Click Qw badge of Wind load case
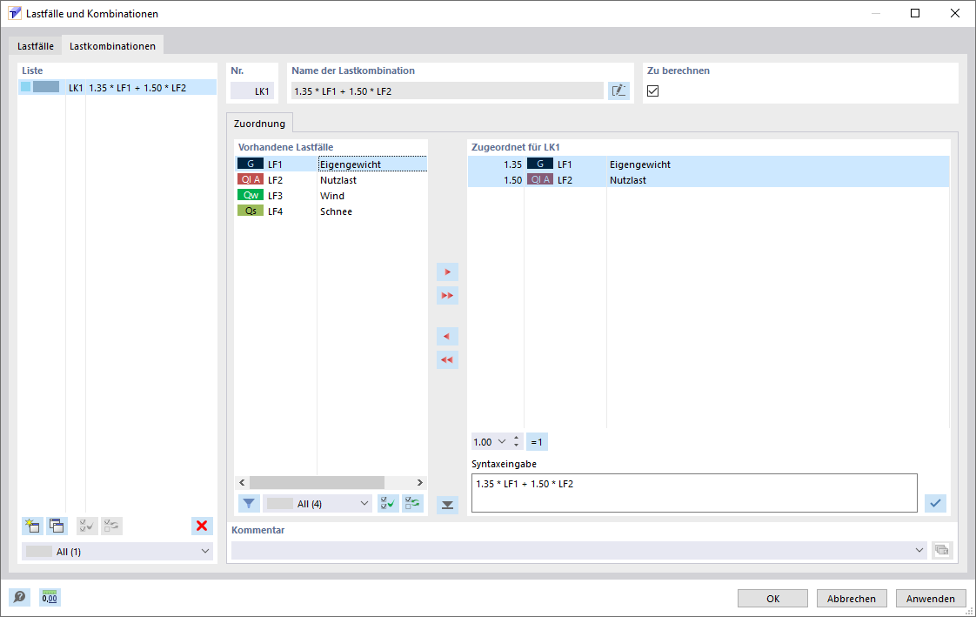976x617 pixels. click(x=251, y=195)
